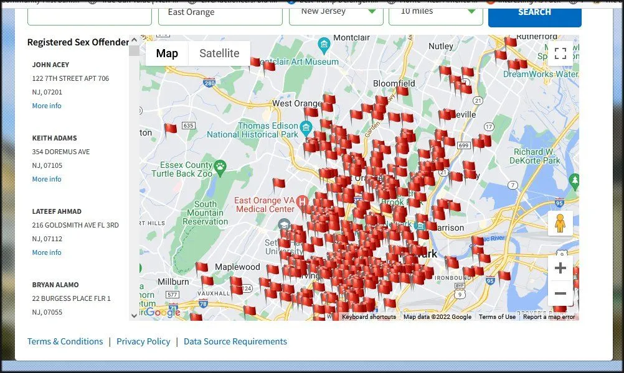Zoom in on the map
Viewport: 624px width, 373px height.
pos(560,268)
